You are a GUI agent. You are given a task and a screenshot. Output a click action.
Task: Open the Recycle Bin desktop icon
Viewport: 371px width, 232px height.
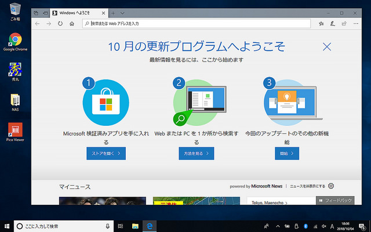(16, 12)
